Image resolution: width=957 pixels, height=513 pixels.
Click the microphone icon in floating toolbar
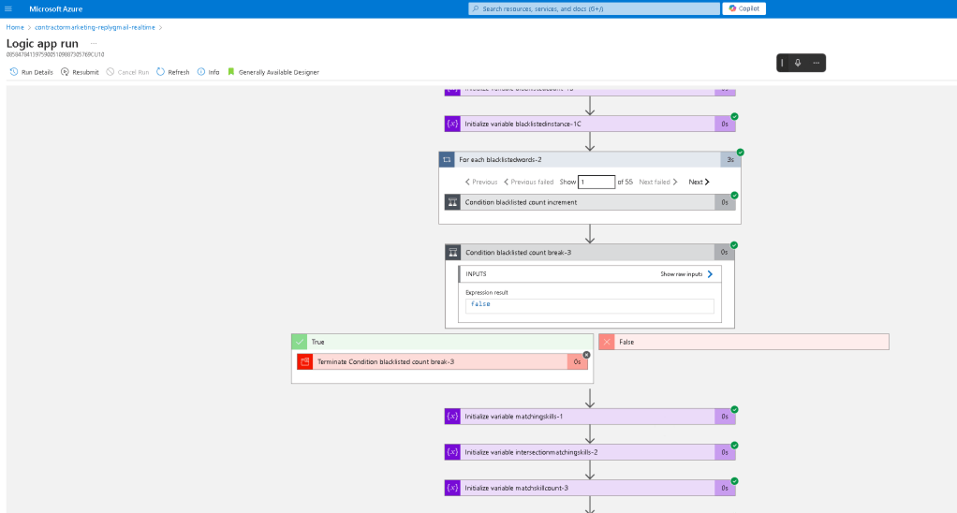[798, 63]
